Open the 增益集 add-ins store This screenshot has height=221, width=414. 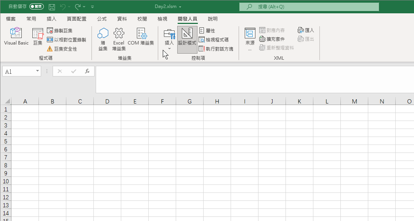[103, 39]
